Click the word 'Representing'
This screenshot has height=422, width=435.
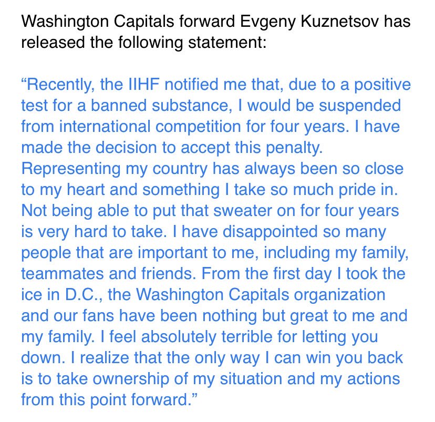point(71,169)
